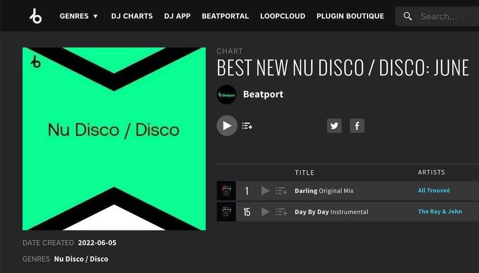Click the Beatport logo in the header
The image size is (479, 273).
pyautogui.click(x=36, y=16)
